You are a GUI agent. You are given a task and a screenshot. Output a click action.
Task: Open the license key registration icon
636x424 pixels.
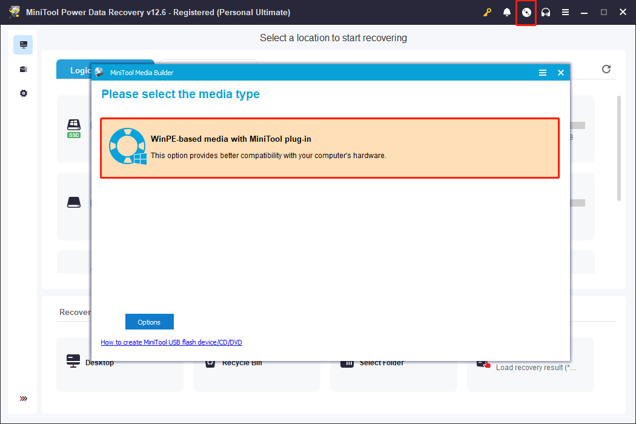pyautogui.click(x=487, y=12)
